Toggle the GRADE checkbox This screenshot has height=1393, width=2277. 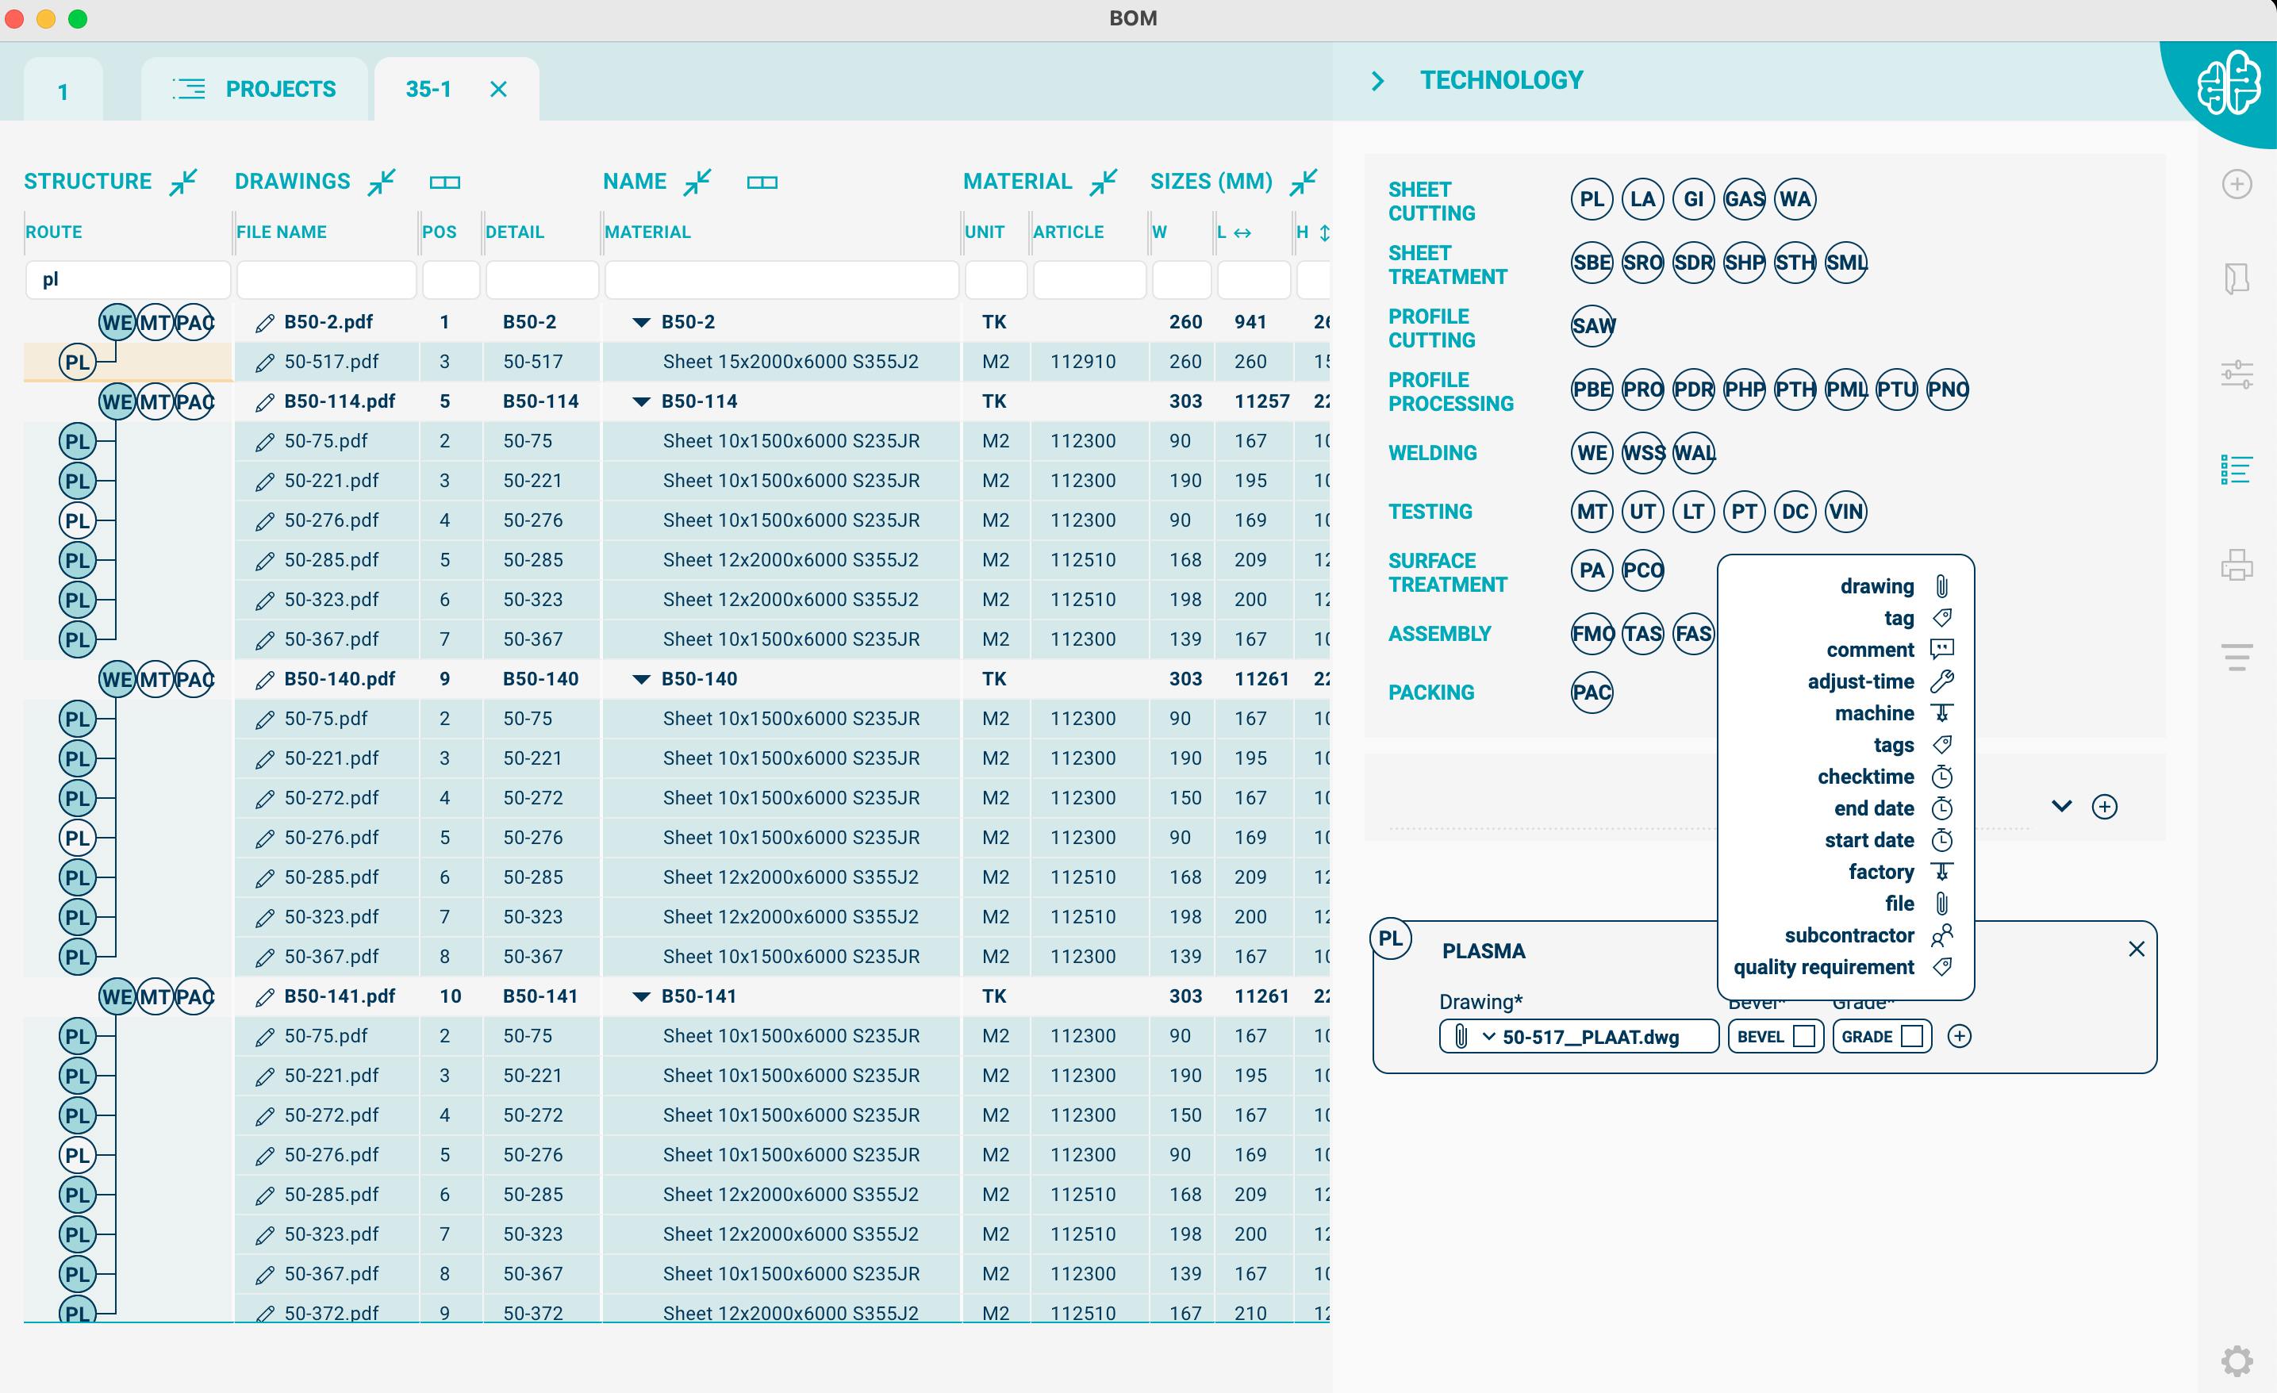(x=1912, y=1037)
